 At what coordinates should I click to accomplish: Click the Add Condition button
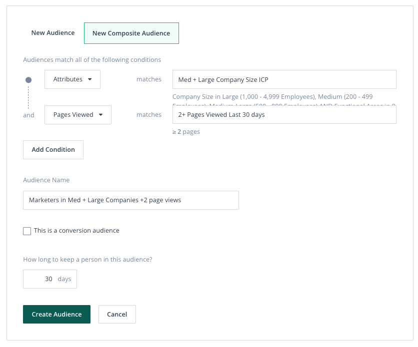53,150
